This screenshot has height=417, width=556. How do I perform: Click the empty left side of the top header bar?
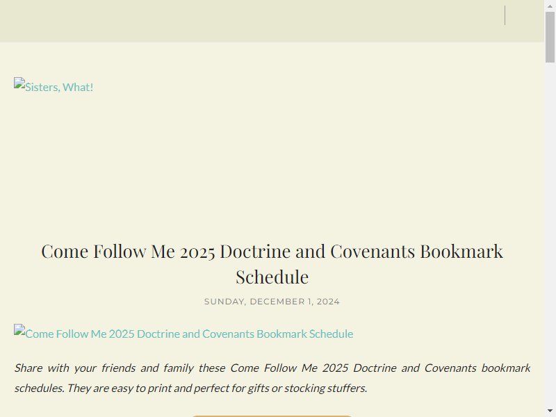[x=142, y=21]
